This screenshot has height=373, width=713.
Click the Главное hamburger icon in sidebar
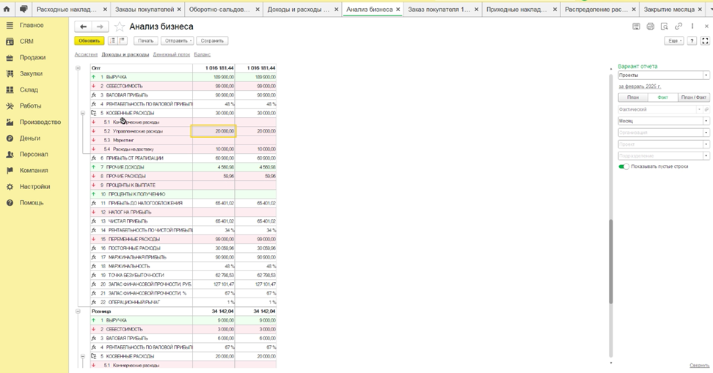coord(10,26)
